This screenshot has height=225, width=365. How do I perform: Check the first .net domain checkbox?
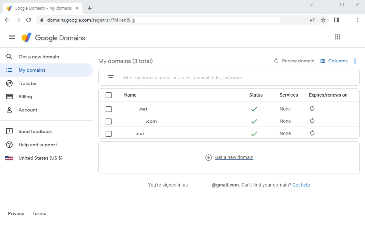109,109
